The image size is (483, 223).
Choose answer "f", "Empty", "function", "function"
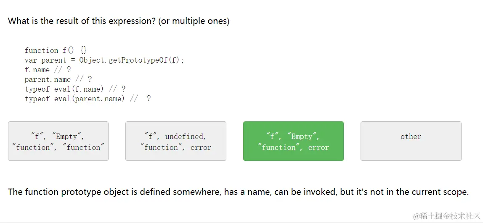click(58, 142)
